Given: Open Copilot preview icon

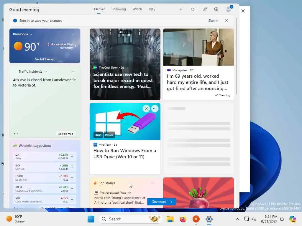Looking at the screenshot, I should 293,219.
